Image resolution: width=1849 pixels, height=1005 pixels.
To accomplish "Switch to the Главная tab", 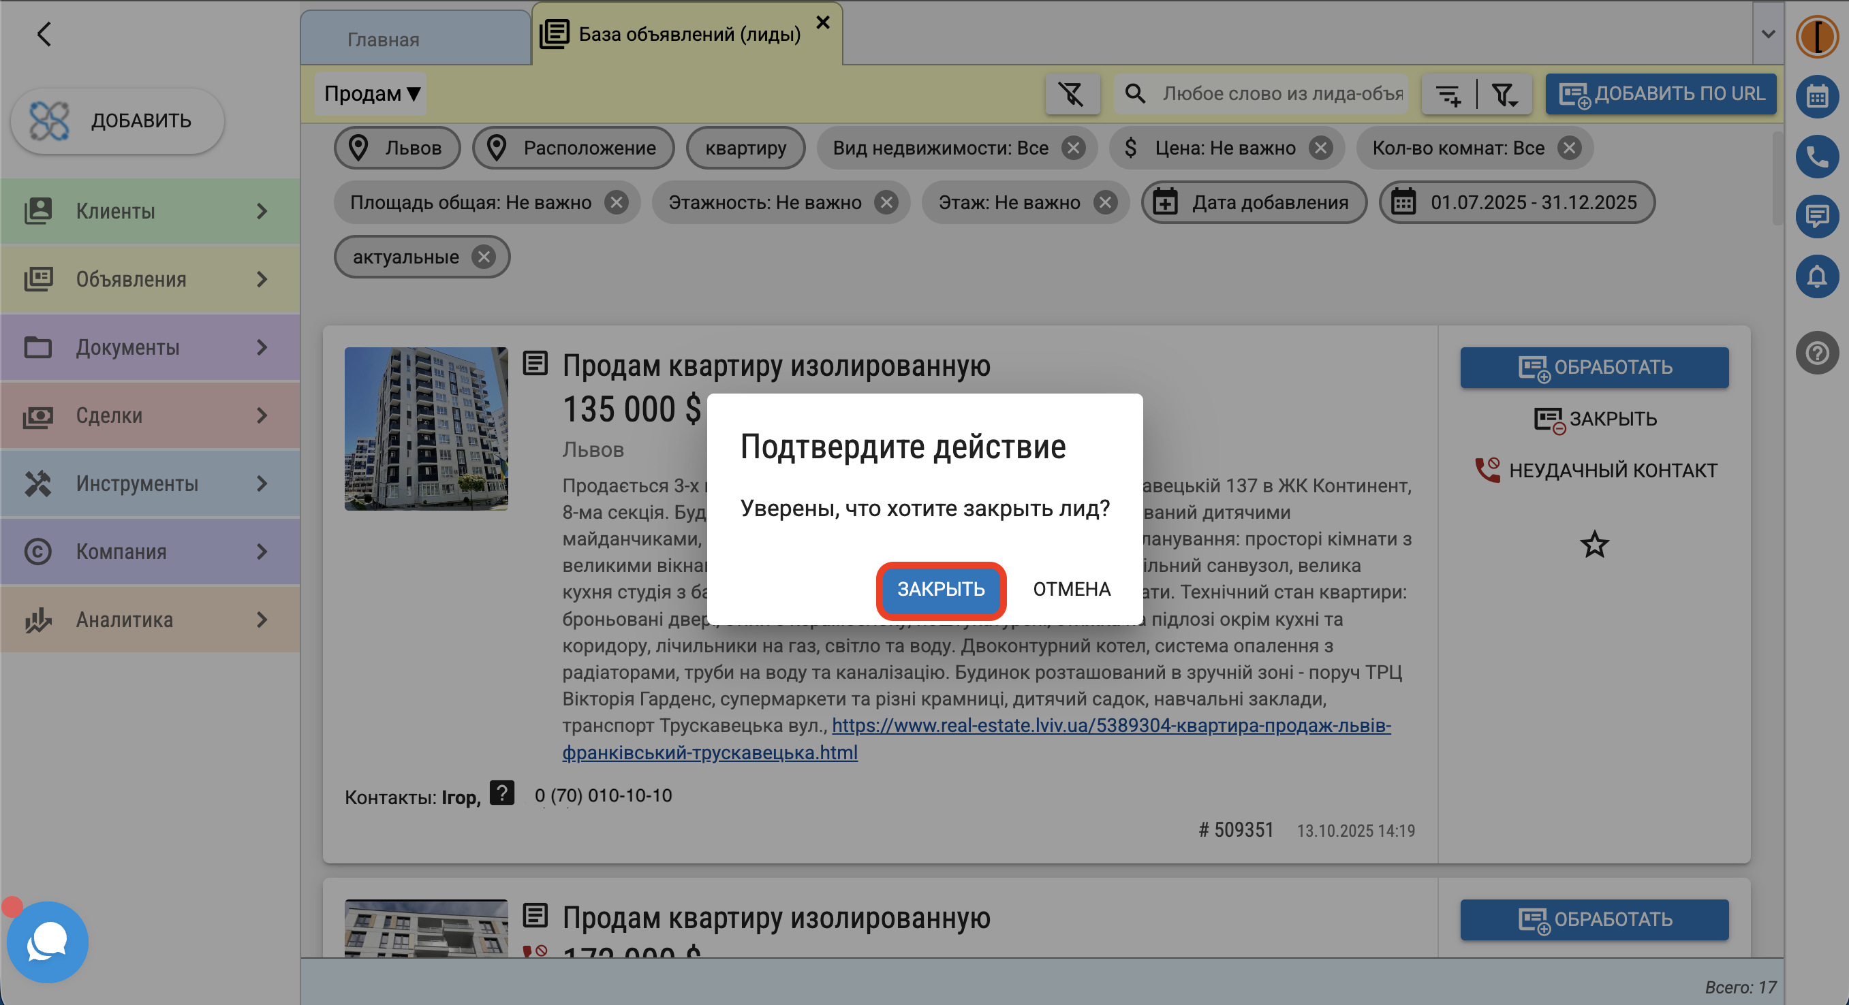I will pos(384,39).
